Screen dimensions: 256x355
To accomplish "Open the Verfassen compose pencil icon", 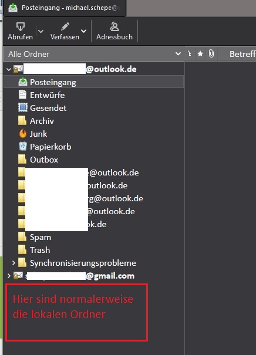I will [65, 26].
